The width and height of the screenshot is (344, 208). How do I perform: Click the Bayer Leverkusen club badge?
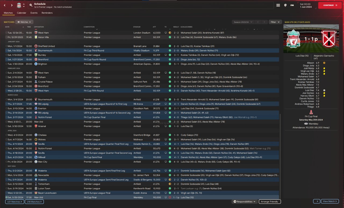[36, 193]
